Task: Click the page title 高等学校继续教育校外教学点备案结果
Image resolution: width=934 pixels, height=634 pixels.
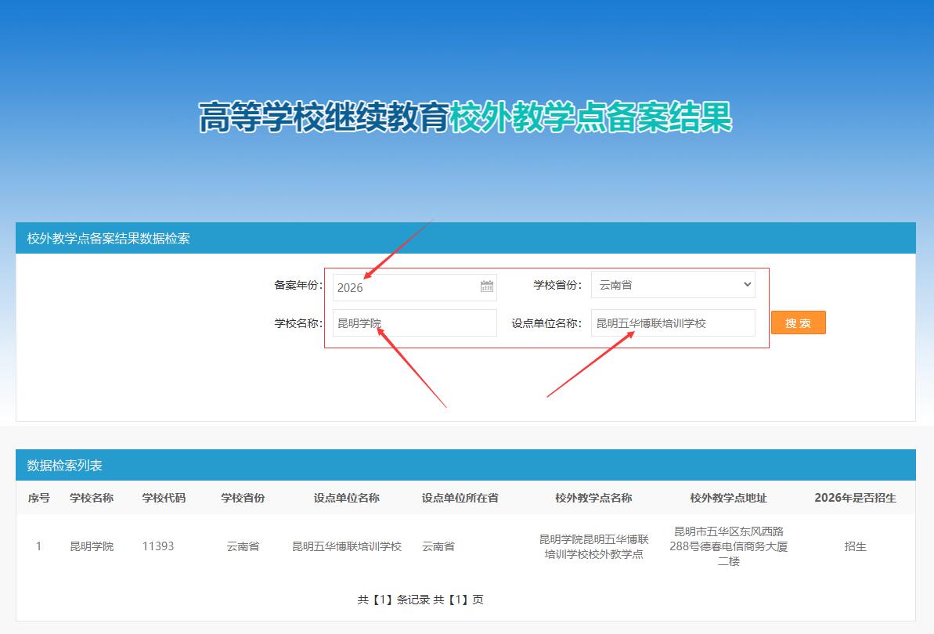Action: coord(465,117)
